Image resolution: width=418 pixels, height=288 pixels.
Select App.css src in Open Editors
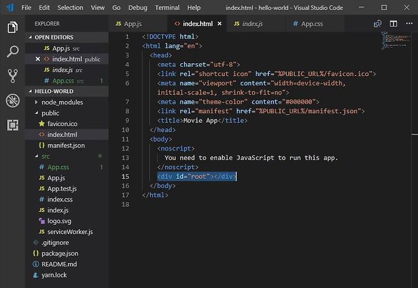tap(67, 81)
